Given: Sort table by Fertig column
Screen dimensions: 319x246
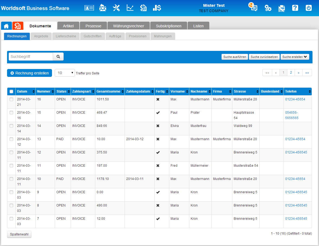Looking at the screenshot, I should click(162, 91).
